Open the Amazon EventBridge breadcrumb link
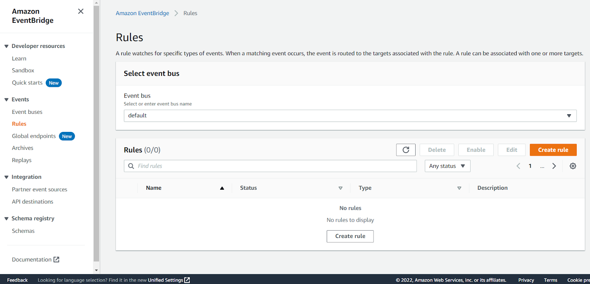This screenshot has height=284, width=590. pos(142,13)
